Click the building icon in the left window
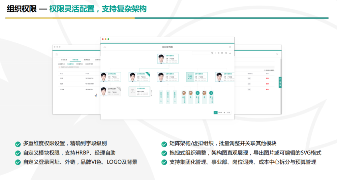The width and height of the screenshot is (337, 180). pos(57,54)
